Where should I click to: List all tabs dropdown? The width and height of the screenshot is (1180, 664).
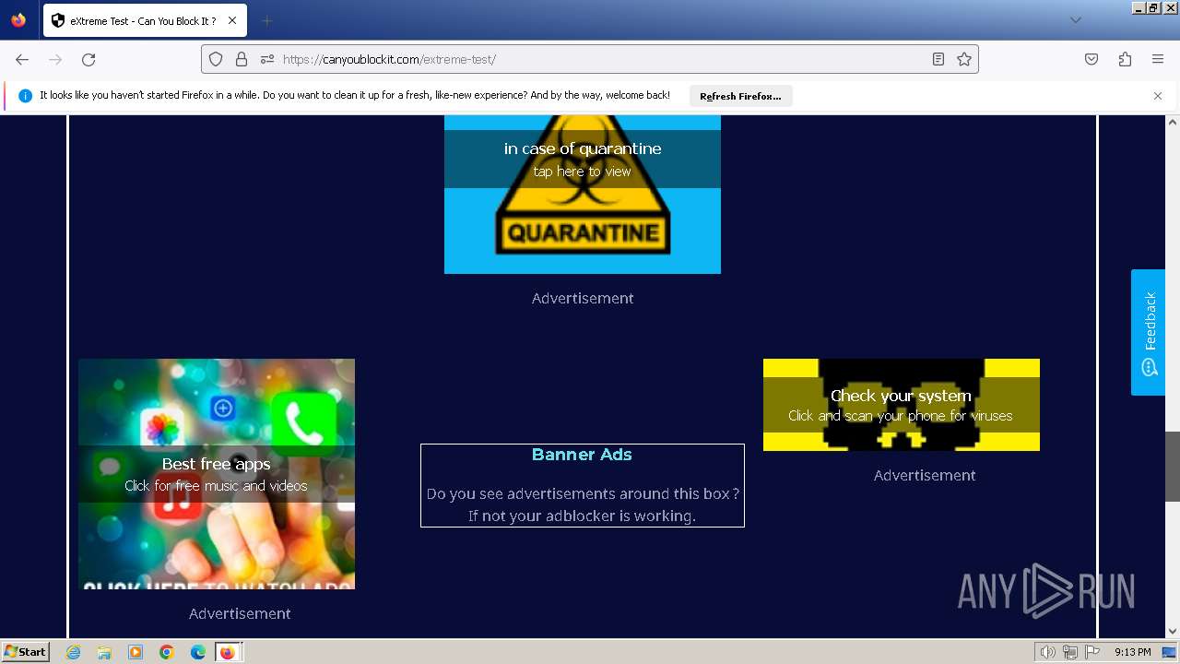point(1075,20)
